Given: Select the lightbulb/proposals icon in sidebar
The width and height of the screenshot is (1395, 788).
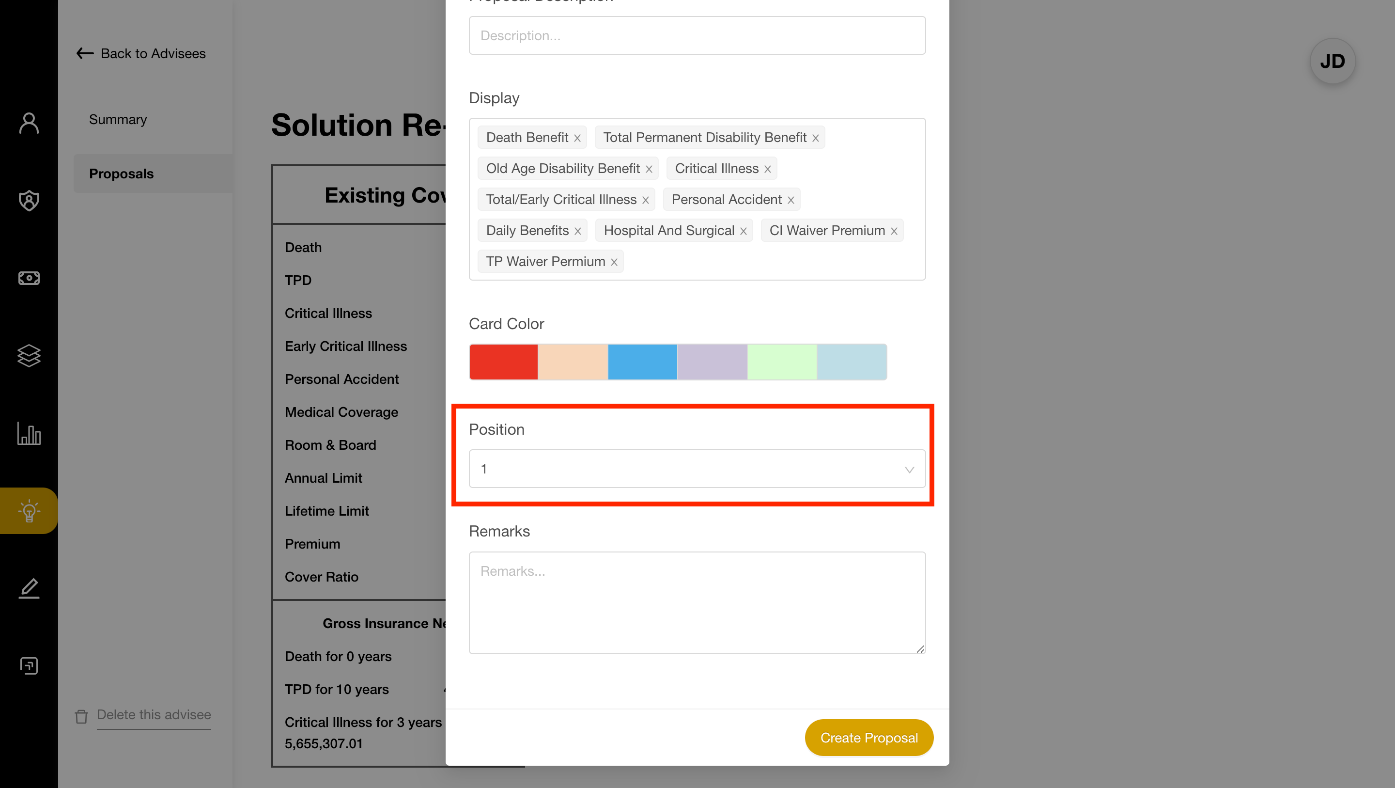Looking at the screenshot, I should [28, 511].
